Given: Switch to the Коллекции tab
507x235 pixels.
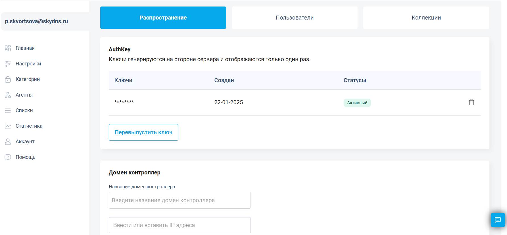Looking at the screenshot, I should click(426, 18).
